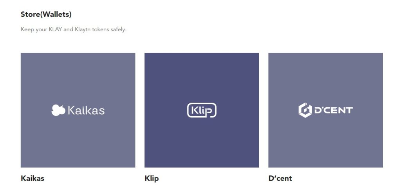Image resolution: width=397 pixels, height=186 pixels.
Task: Click the word 'tokens' in the subtitle
Action: coord(102,29)
